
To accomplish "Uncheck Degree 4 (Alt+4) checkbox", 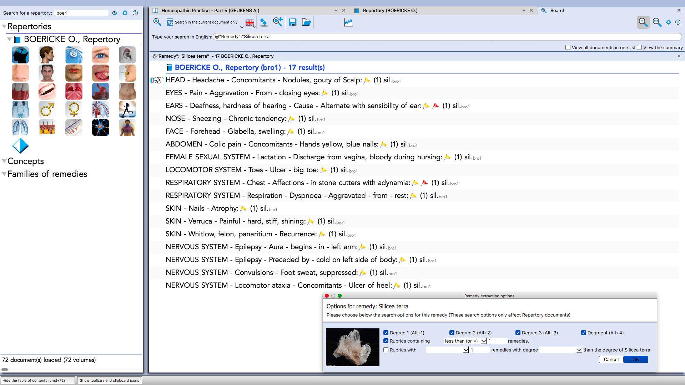I will (x=584, y=333).
